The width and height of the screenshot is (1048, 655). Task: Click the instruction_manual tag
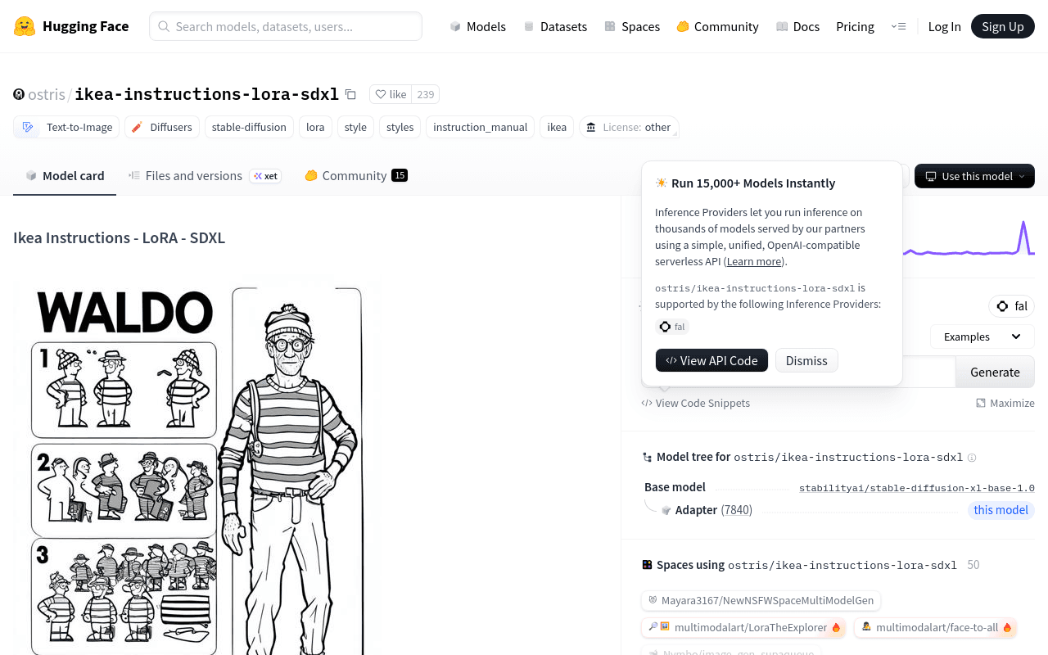click(x=481, y=127)
